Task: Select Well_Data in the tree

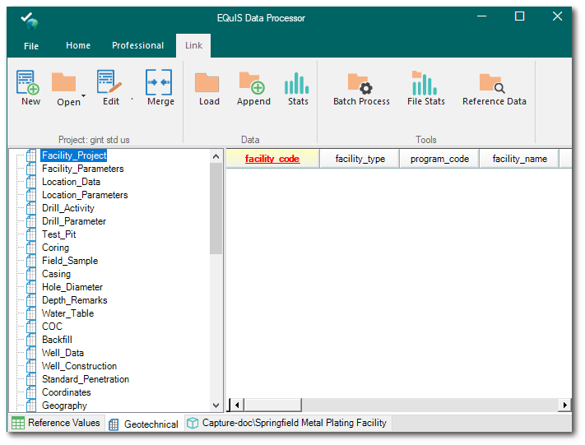Action: (63, 353)
